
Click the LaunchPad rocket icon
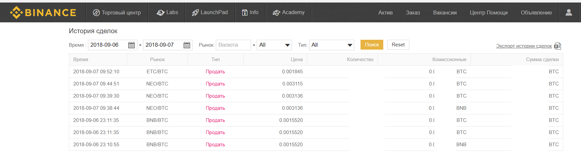pyautogui.click(x=195, y=12)
